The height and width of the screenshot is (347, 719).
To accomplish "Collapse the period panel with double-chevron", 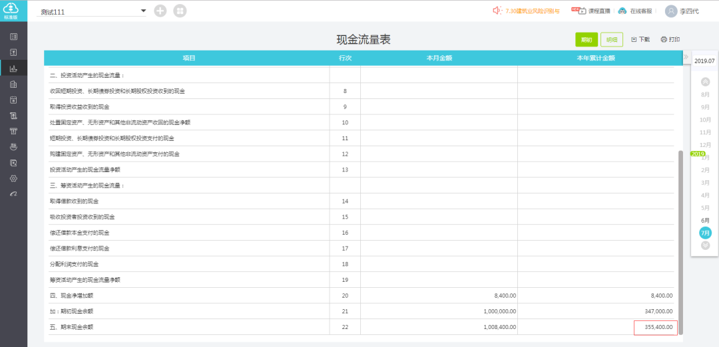I will point(686,57).
